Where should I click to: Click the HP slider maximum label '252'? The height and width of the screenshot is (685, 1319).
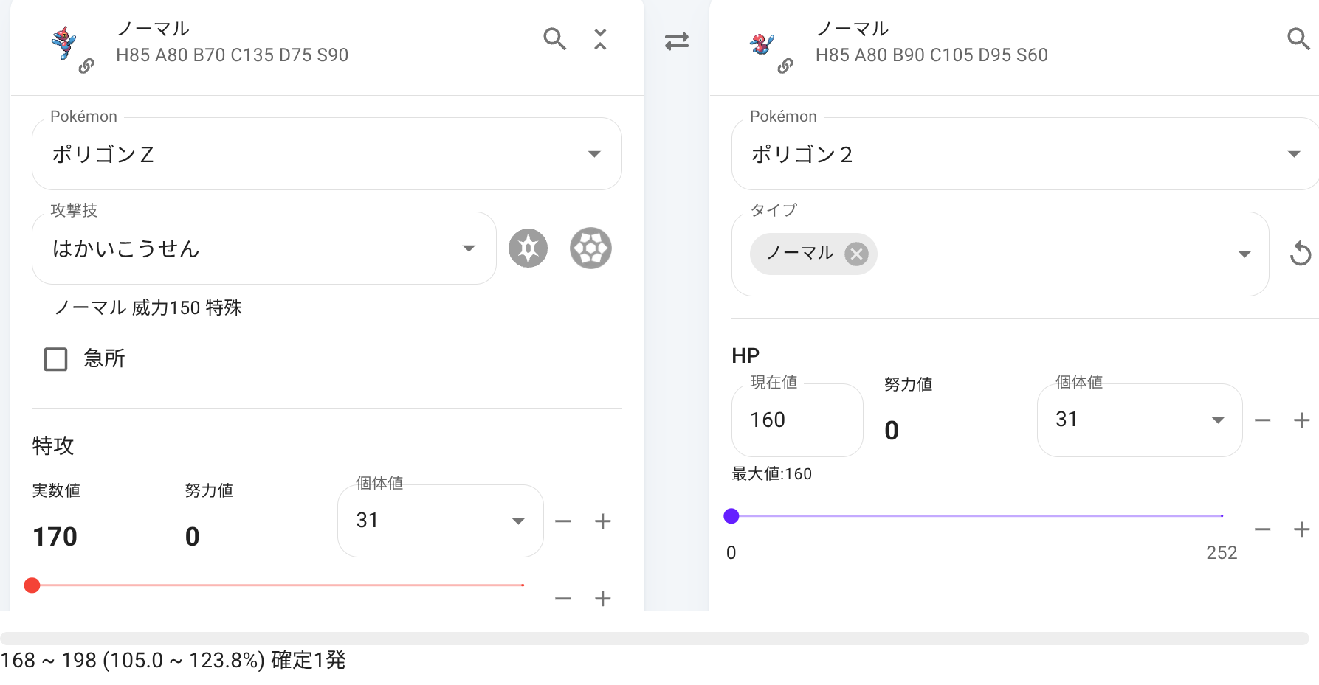(x=1222, y=553)
